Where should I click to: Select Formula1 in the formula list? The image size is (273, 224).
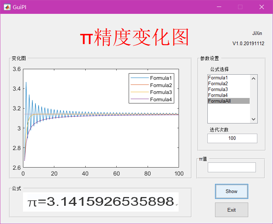tap(229, 78)
